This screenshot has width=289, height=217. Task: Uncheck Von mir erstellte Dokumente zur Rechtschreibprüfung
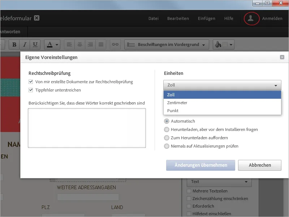(31, 82)
